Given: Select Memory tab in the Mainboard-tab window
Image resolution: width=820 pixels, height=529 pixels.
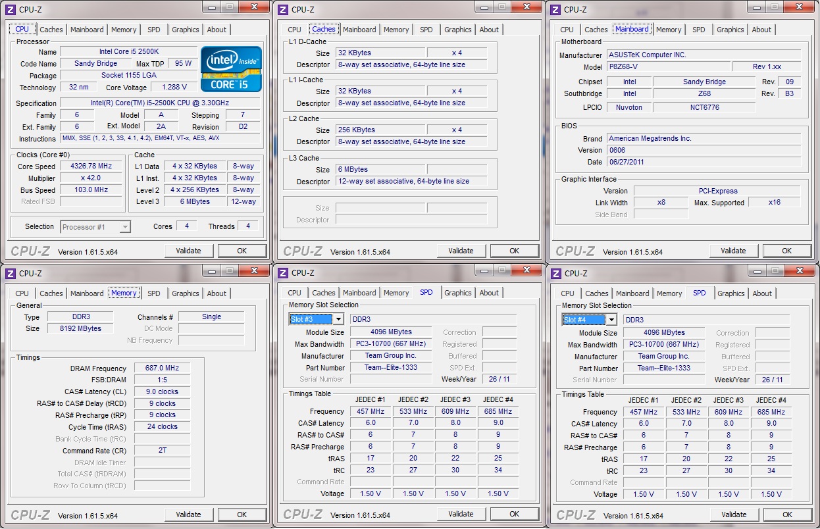Looking at the screenshot, I should (669, 30).
